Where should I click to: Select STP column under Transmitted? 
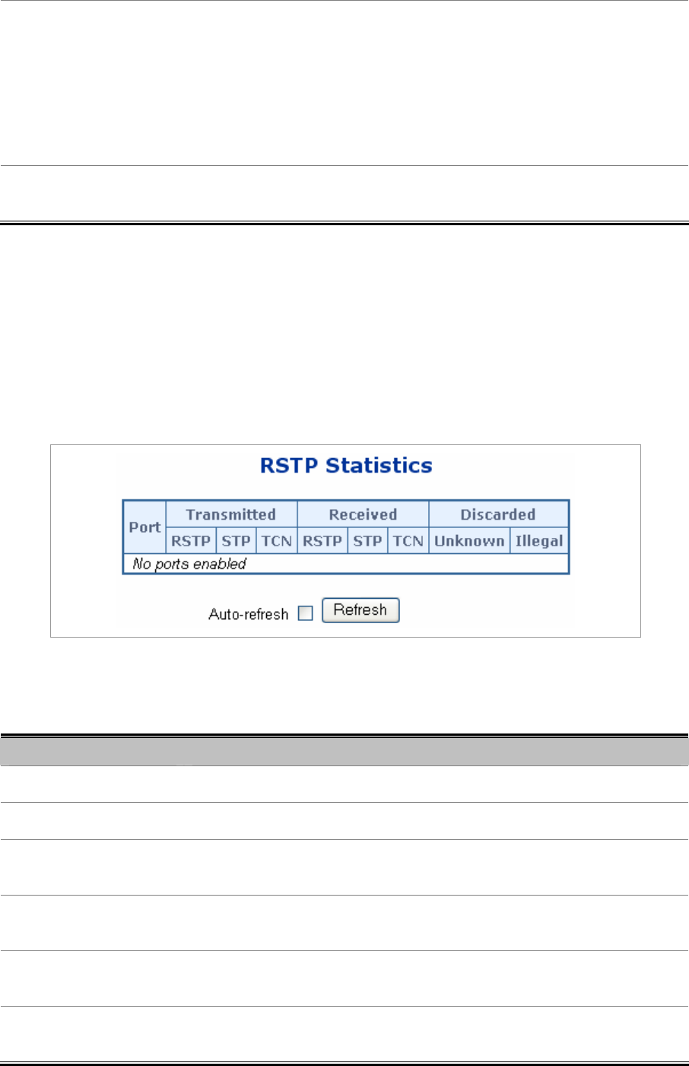coord(236,541)
